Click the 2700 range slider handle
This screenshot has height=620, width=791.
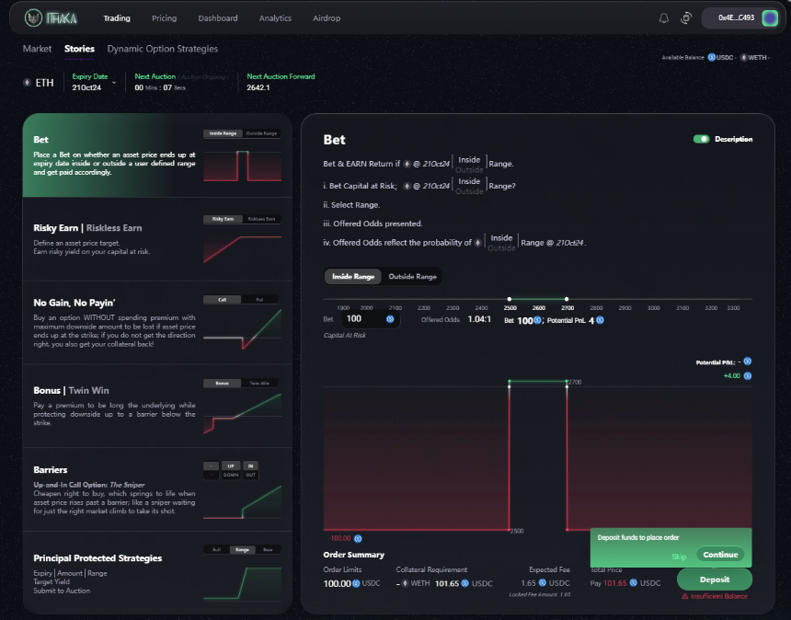567,299
